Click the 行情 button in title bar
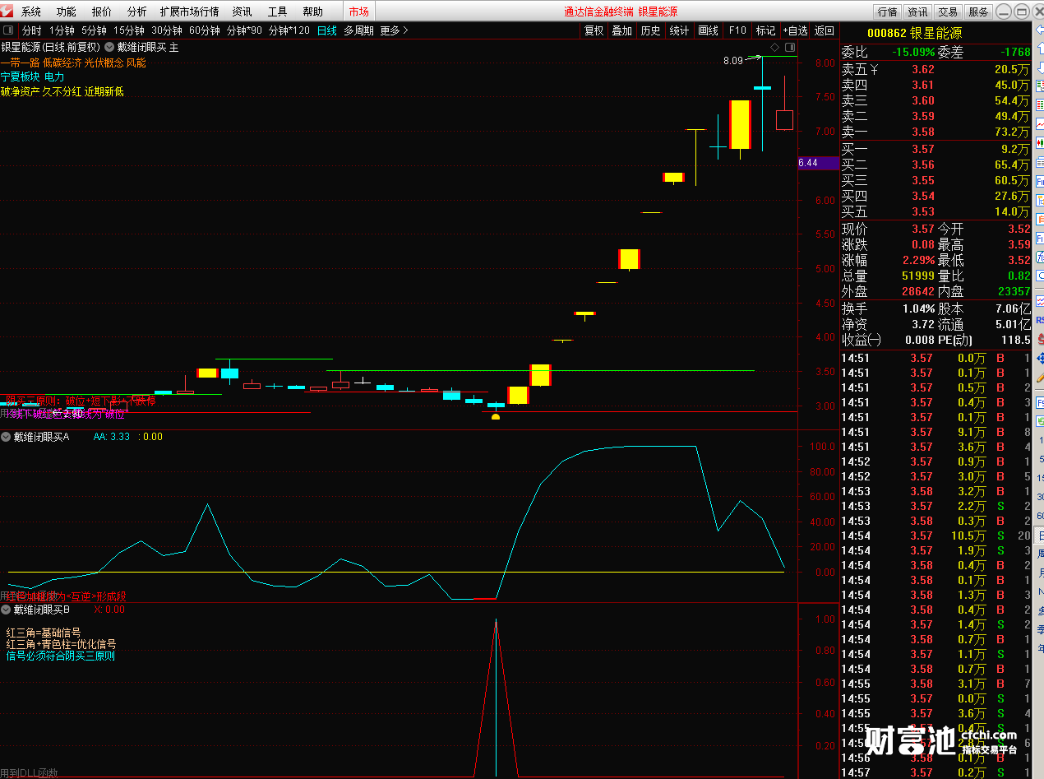The width and height of the screenshot is (1044, 779). pyautogui.click(x=887, y=12)
